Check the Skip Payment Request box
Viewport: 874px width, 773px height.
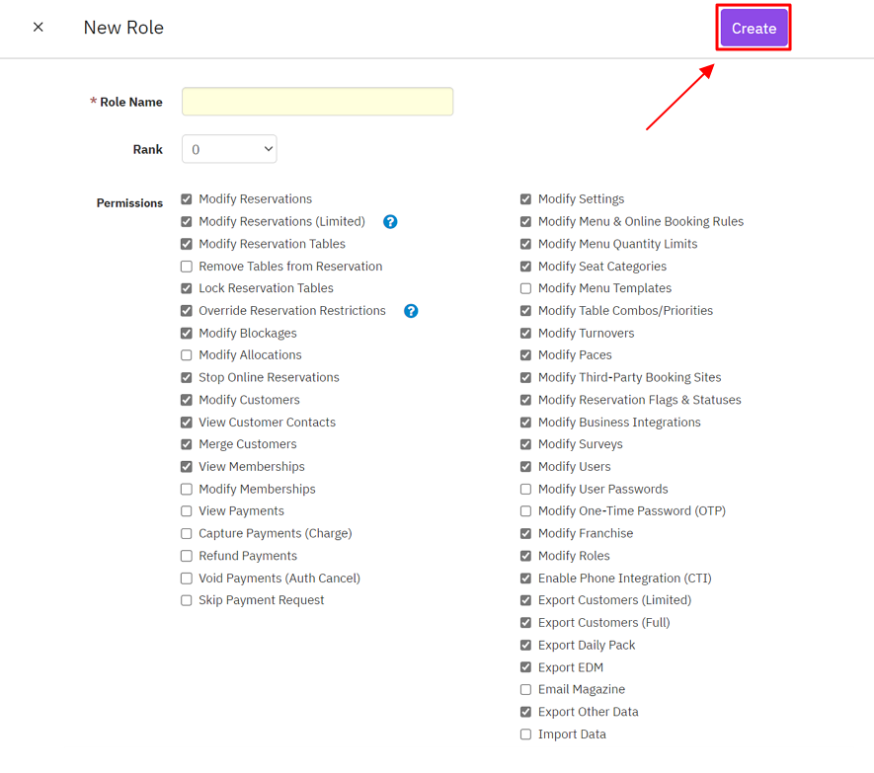coord(187,600)
